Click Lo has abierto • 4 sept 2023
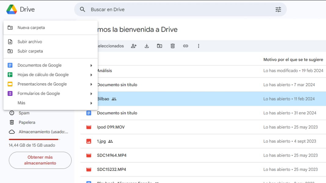The image size is (326, 183). (290, 141)
